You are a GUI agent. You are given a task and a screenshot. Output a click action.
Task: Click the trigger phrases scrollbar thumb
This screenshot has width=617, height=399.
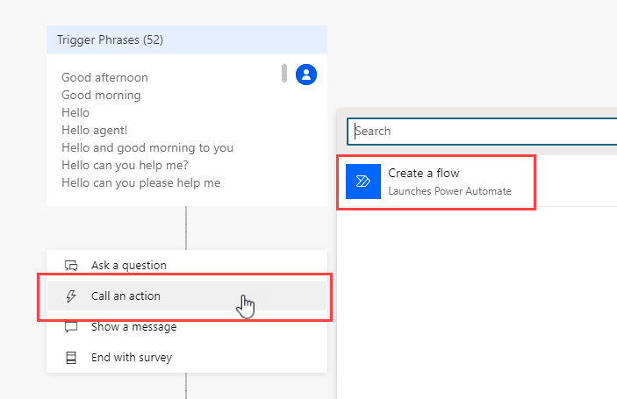pos(283,72)
